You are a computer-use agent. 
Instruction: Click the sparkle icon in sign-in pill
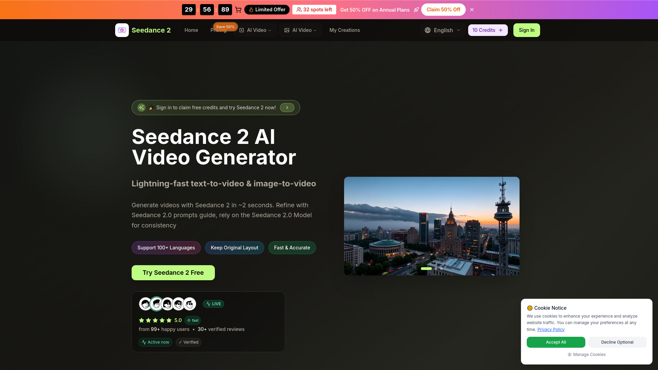[142, 108]
